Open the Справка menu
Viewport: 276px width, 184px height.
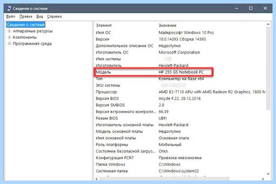[x=54, y=17]
